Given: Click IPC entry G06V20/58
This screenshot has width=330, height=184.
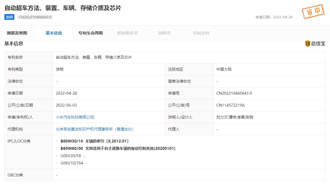Looking at the screenshot, I should coord(72,156).
